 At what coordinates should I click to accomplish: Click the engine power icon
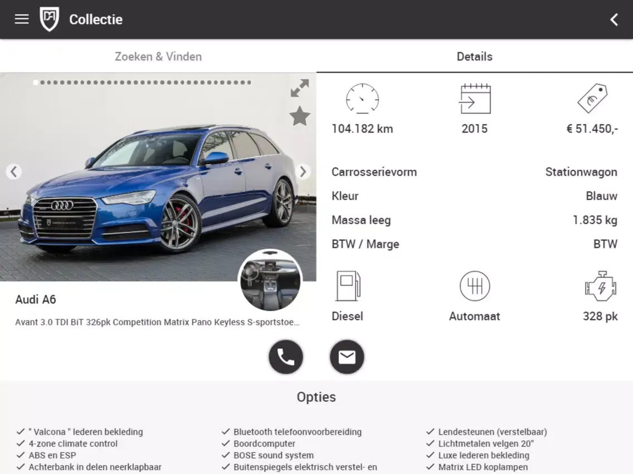click(601, 286)
